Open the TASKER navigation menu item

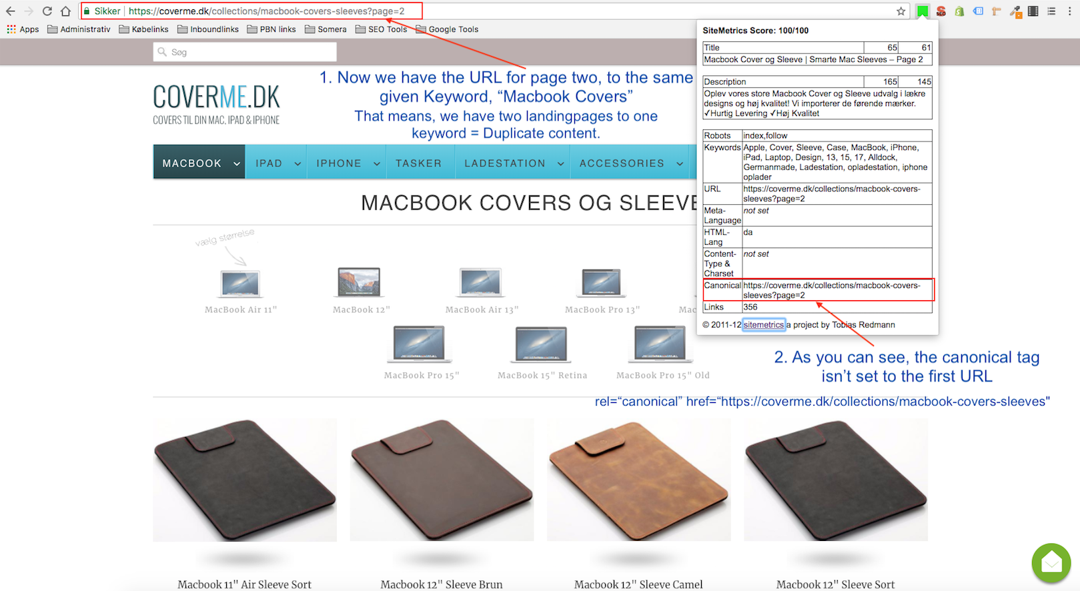pos(418,163)
